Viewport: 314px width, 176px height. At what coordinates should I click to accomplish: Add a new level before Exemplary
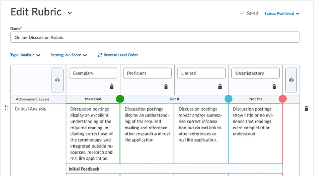point(57,80)
